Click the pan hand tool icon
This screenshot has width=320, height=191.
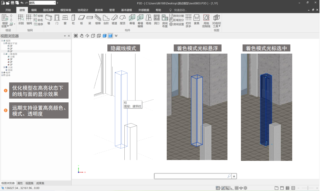(81, 36)
